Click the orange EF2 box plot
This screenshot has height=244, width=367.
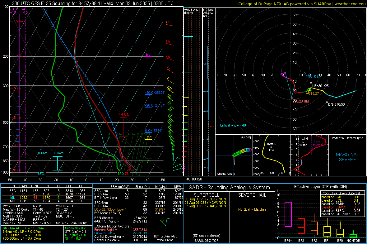point(314,226)
